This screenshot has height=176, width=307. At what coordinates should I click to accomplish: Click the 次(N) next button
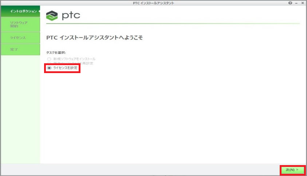(292, 170)
